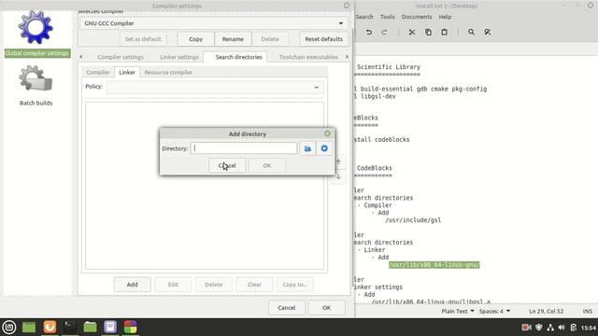The image size is (598, 336).
Task: Open Find with magnifier icon
Action: [x=471, y=33]
